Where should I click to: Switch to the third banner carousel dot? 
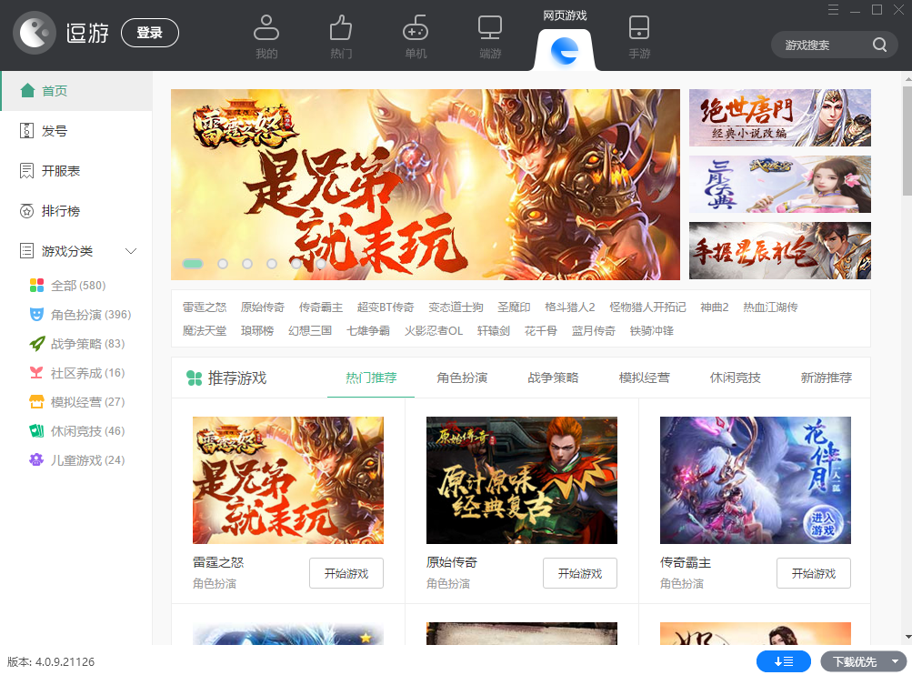click(x=247, y=264)
